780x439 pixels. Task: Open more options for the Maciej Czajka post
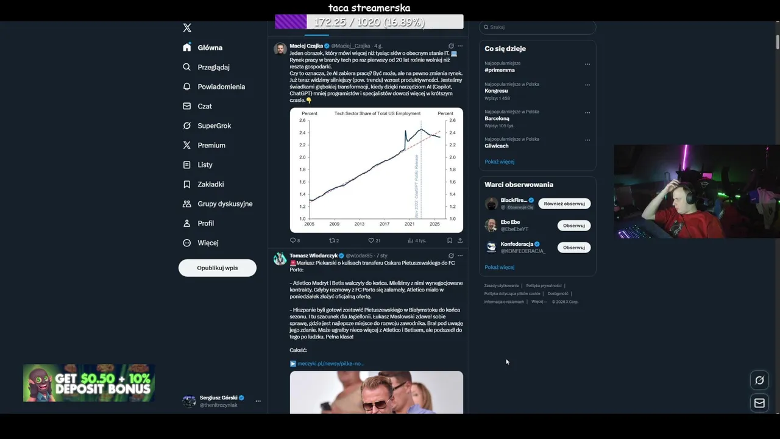pos(460,46)
